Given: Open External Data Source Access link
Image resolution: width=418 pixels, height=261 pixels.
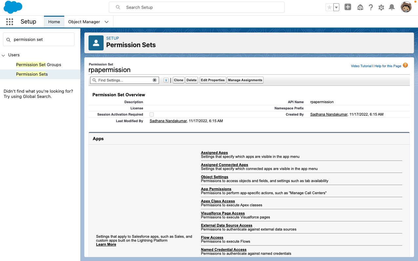Looking at the screenshot, I should coord(227,225).
